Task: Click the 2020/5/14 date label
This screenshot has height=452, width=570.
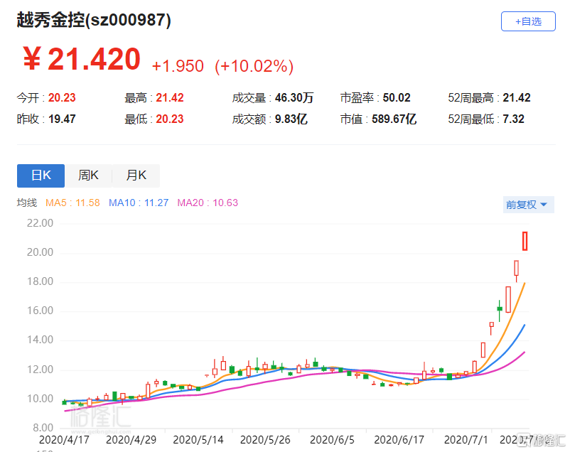Action: point(198,440)
